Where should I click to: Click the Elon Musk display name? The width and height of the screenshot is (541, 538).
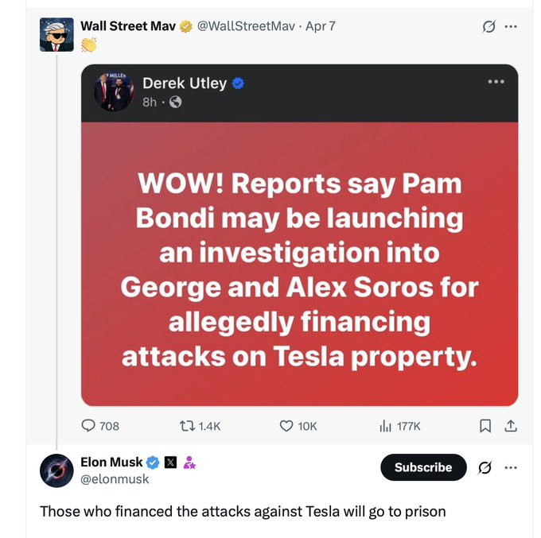coord(111,462)
